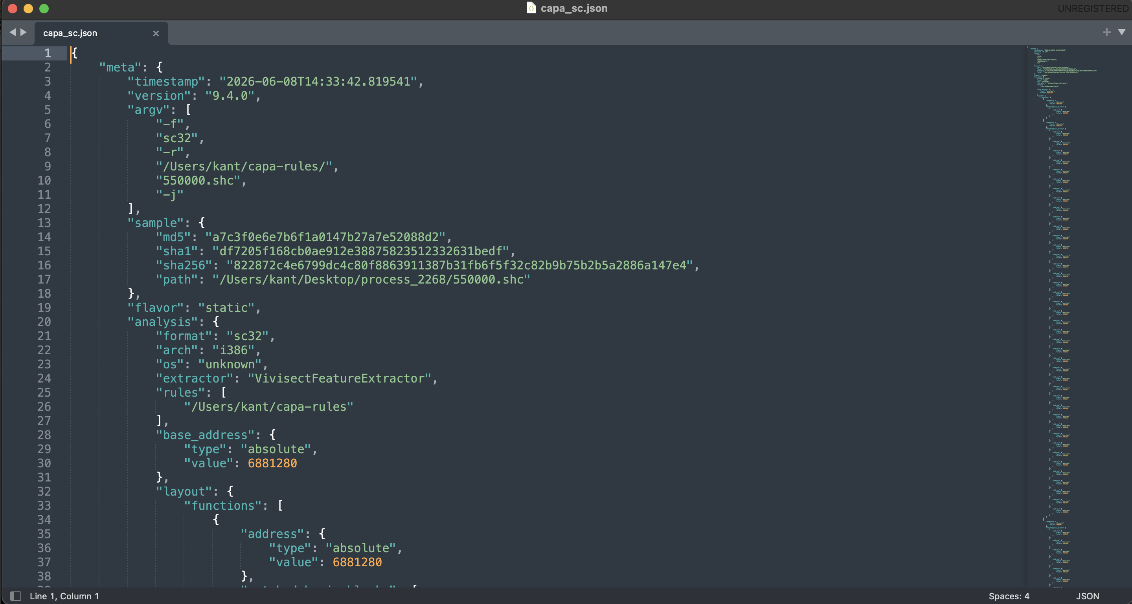The width and height of the screenshot is (1132, 604).
Task: Click the version value "9.4.0"
Action: [x=230, y=96]
